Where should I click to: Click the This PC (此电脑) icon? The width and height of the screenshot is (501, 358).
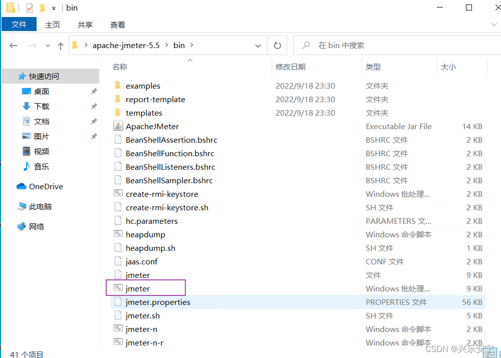coord(22,206)
